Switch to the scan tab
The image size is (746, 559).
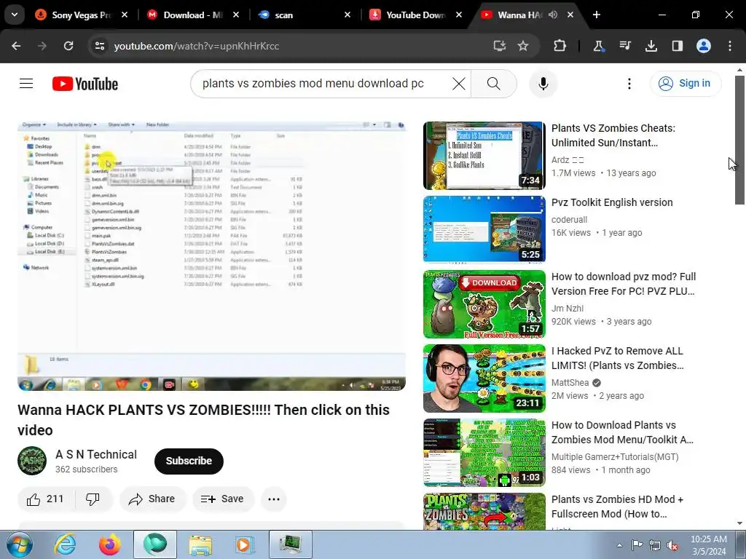point(305,15)
